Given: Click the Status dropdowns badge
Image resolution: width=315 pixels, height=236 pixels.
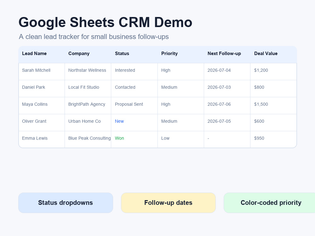Looking at the screenshot, I should [x=66, y=203].
